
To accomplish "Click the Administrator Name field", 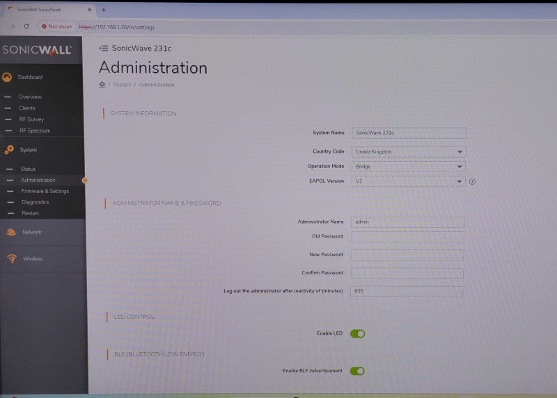I will (x=407, y=222).
